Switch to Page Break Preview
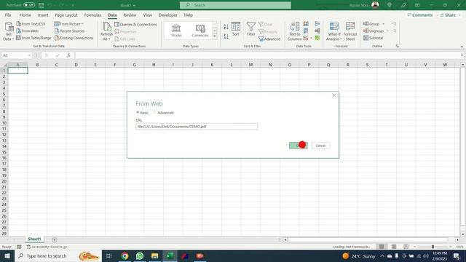Screen dimensions: 466x262 406,247
